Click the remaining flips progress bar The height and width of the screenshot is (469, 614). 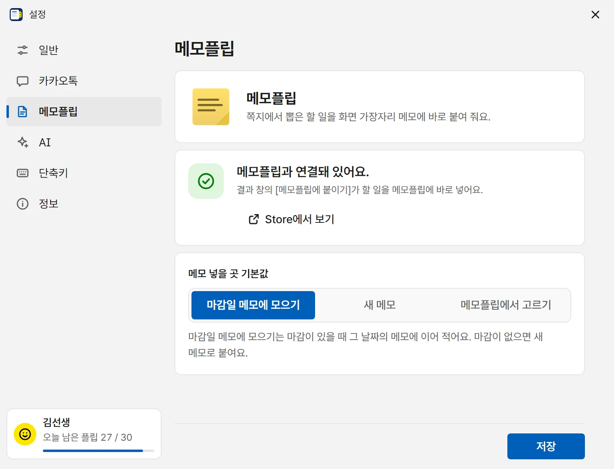(99, 450)
